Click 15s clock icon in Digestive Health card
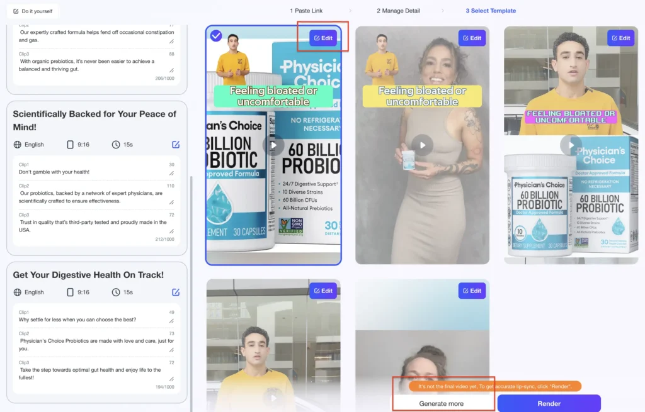 (116, 292)
